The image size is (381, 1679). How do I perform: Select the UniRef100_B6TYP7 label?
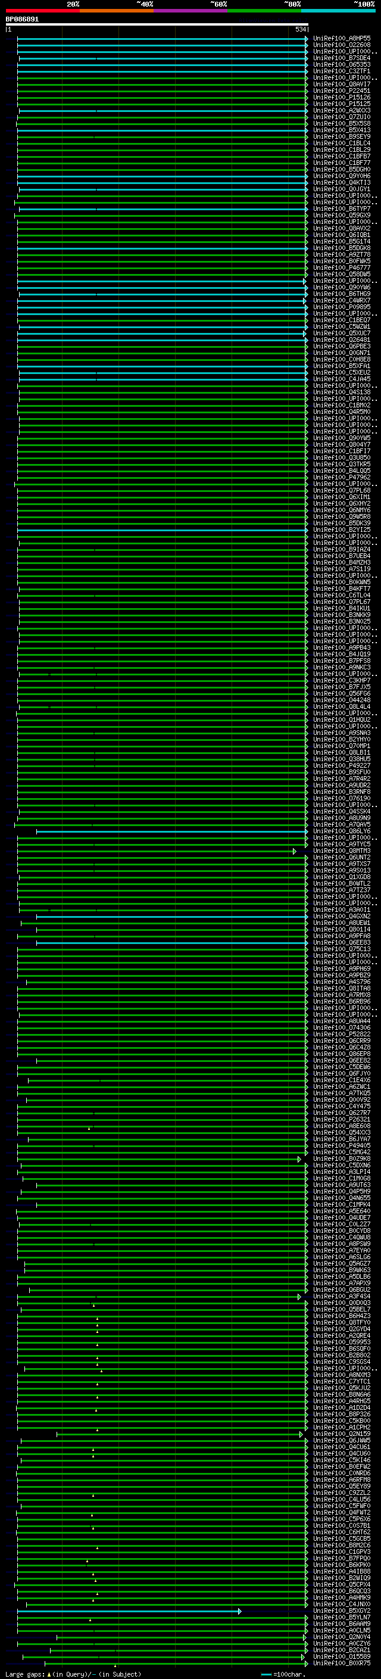pos(342,209)
